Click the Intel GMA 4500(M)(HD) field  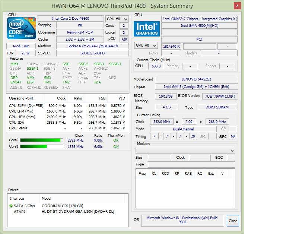click(199, 26)
